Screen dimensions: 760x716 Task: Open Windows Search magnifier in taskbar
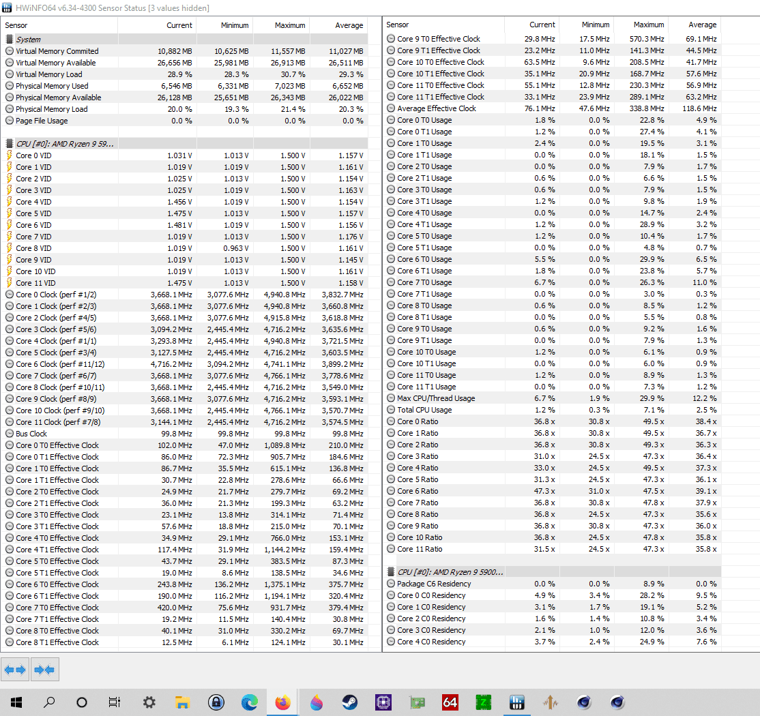[x=49, y=702]
